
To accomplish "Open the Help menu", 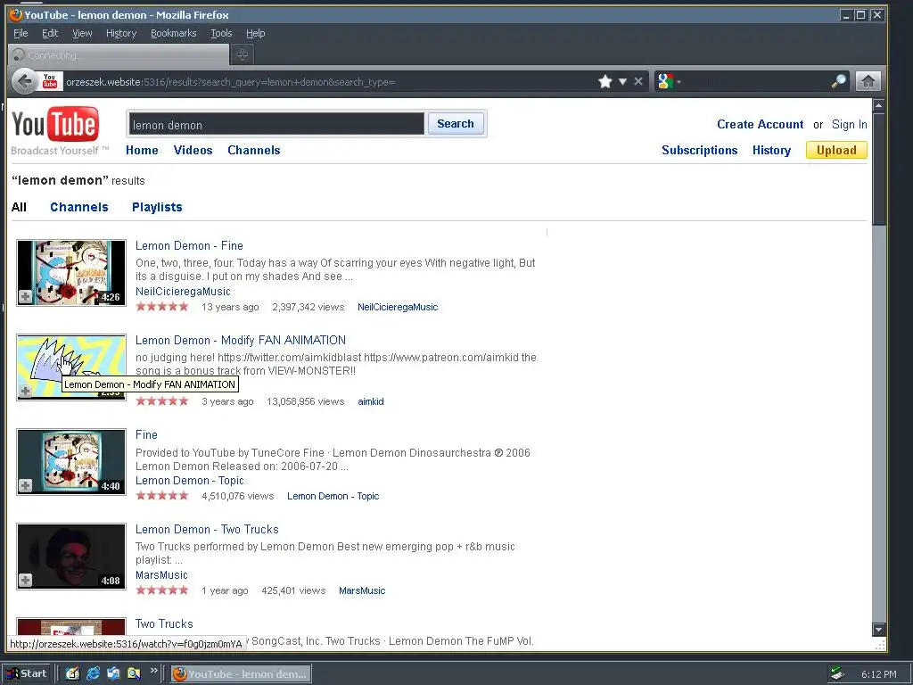I will pos(255,33).
